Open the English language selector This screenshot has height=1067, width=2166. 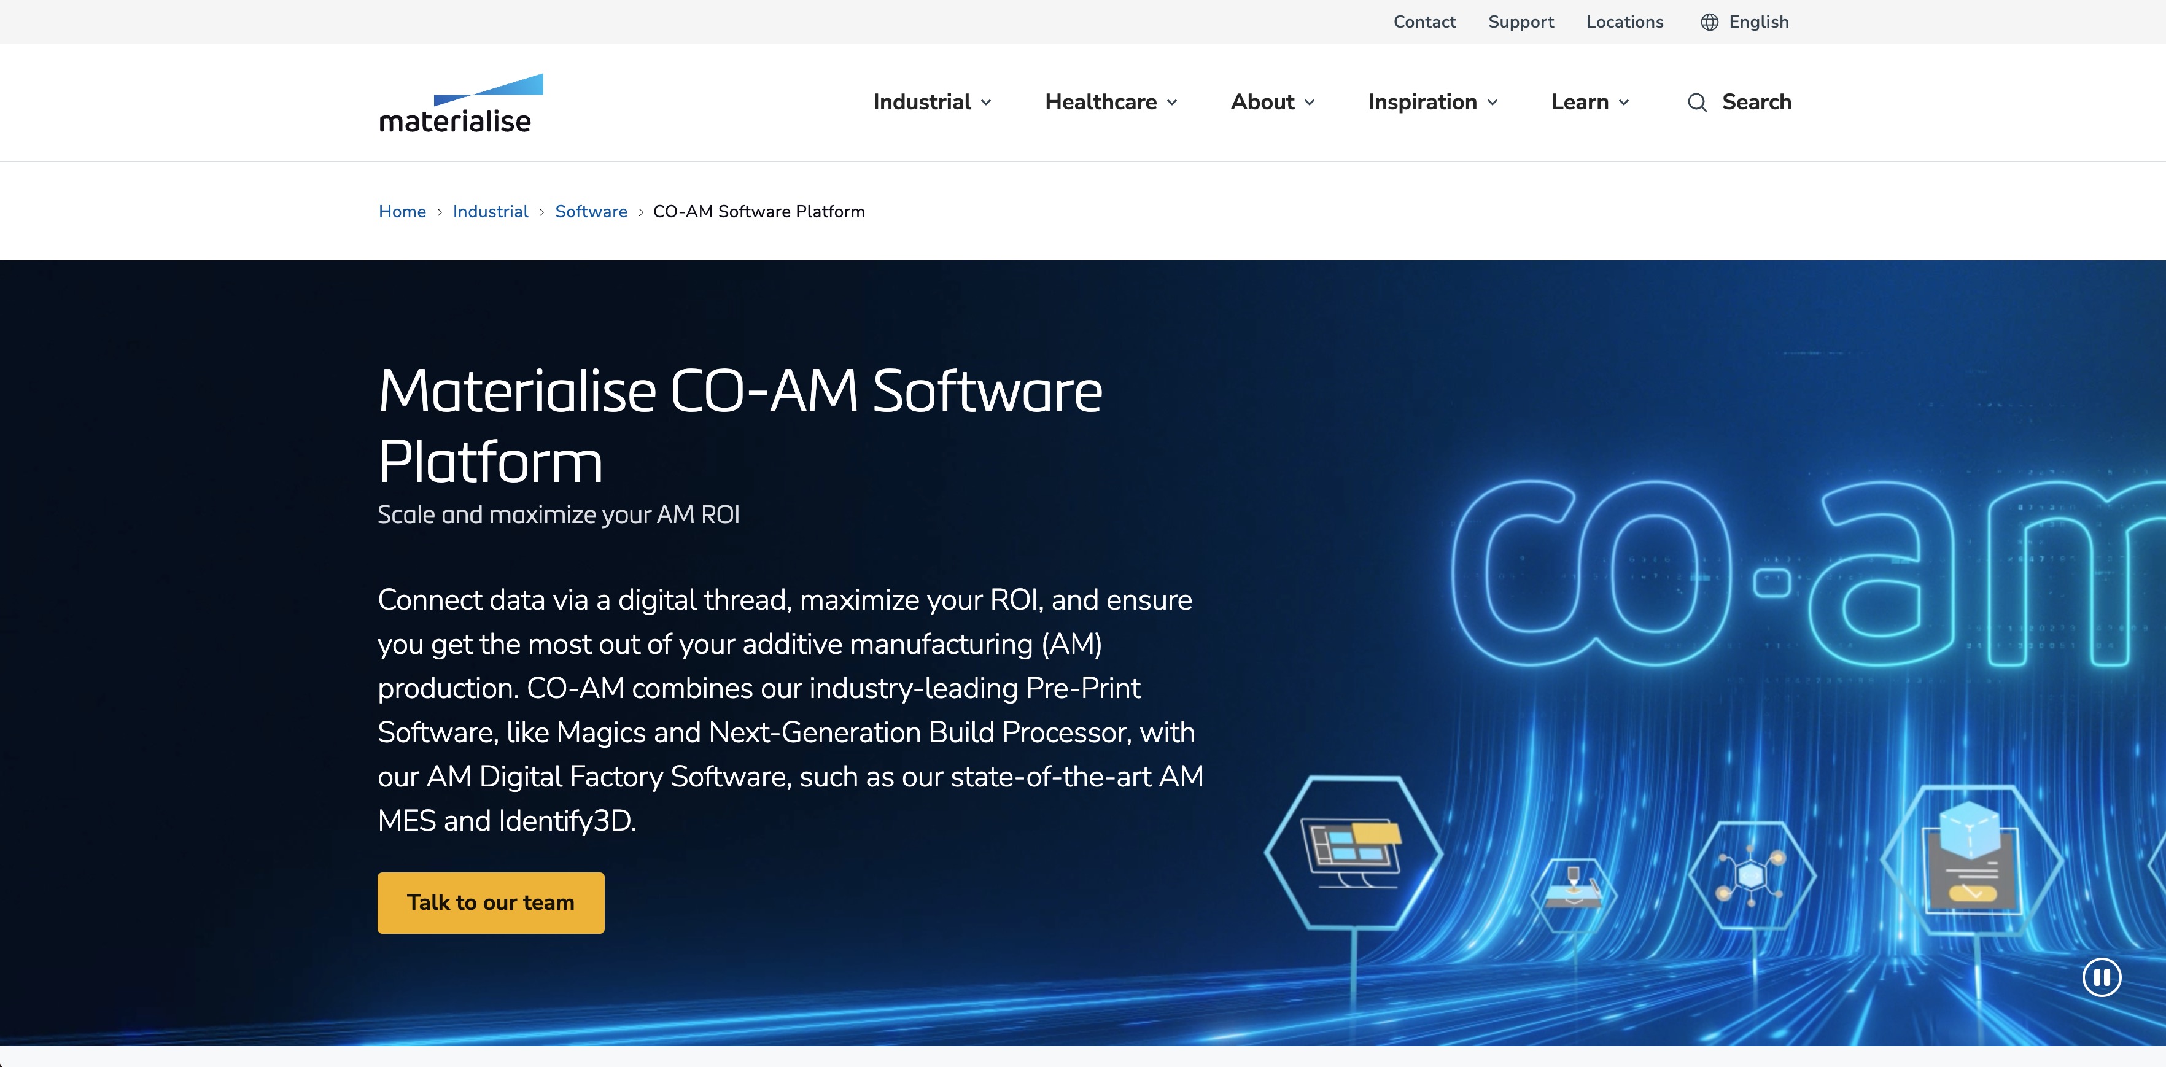pyautogui.click(x=1745, y=22)
